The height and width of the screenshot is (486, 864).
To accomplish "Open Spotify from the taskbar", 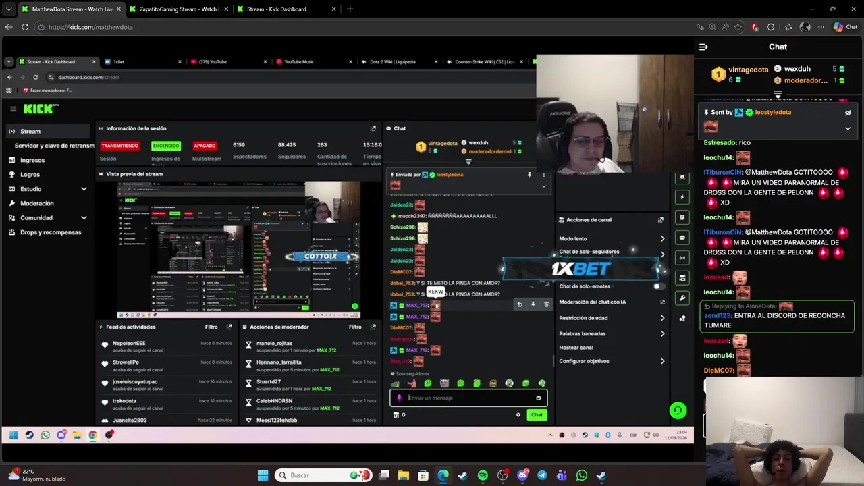I will click(483, 475).
